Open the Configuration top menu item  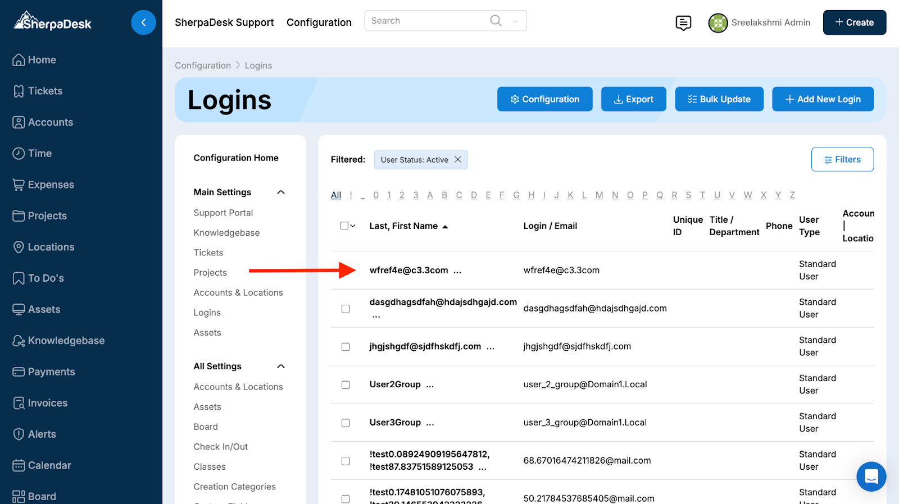click(x=319, y=22)
